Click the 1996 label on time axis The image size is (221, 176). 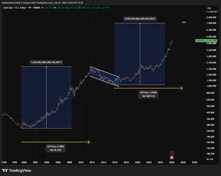click(x=4, y=162)
